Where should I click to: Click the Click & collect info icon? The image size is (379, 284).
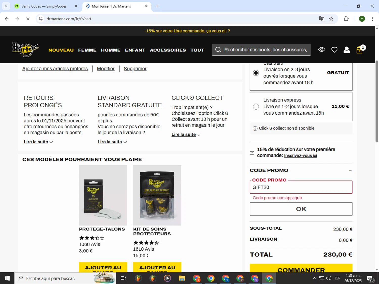point(255,128)
